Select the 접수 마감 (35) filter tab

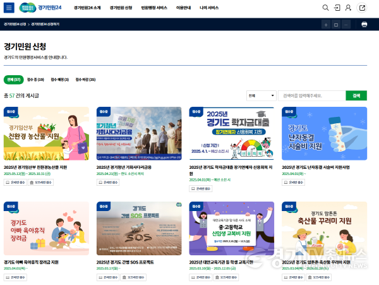(x=85, y=80)
